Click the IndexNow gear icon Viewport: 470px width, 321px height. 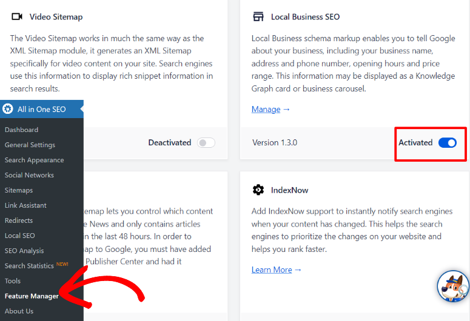point(258,190)
